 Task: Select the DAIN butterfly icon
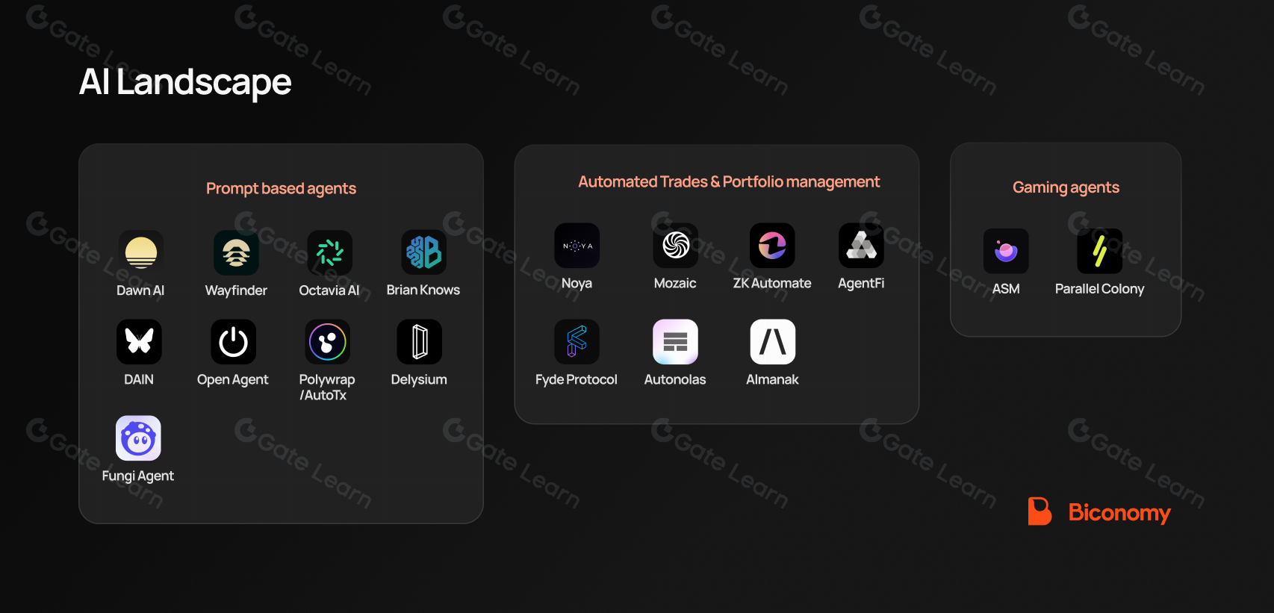(139, 342)
